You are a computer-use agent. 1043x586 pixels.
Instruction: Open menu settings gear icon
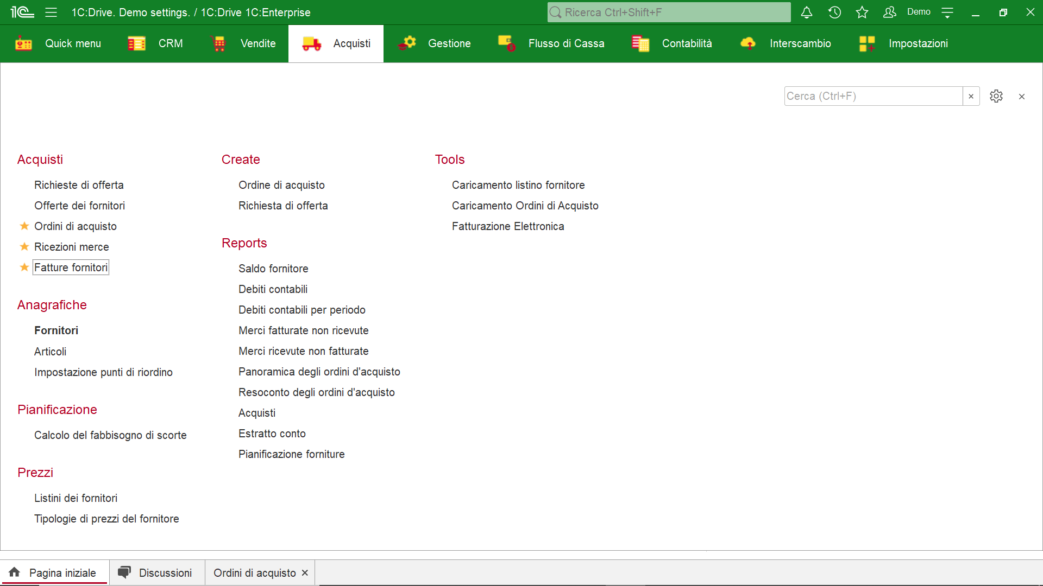pyautogui.click(x=996, y=96)
